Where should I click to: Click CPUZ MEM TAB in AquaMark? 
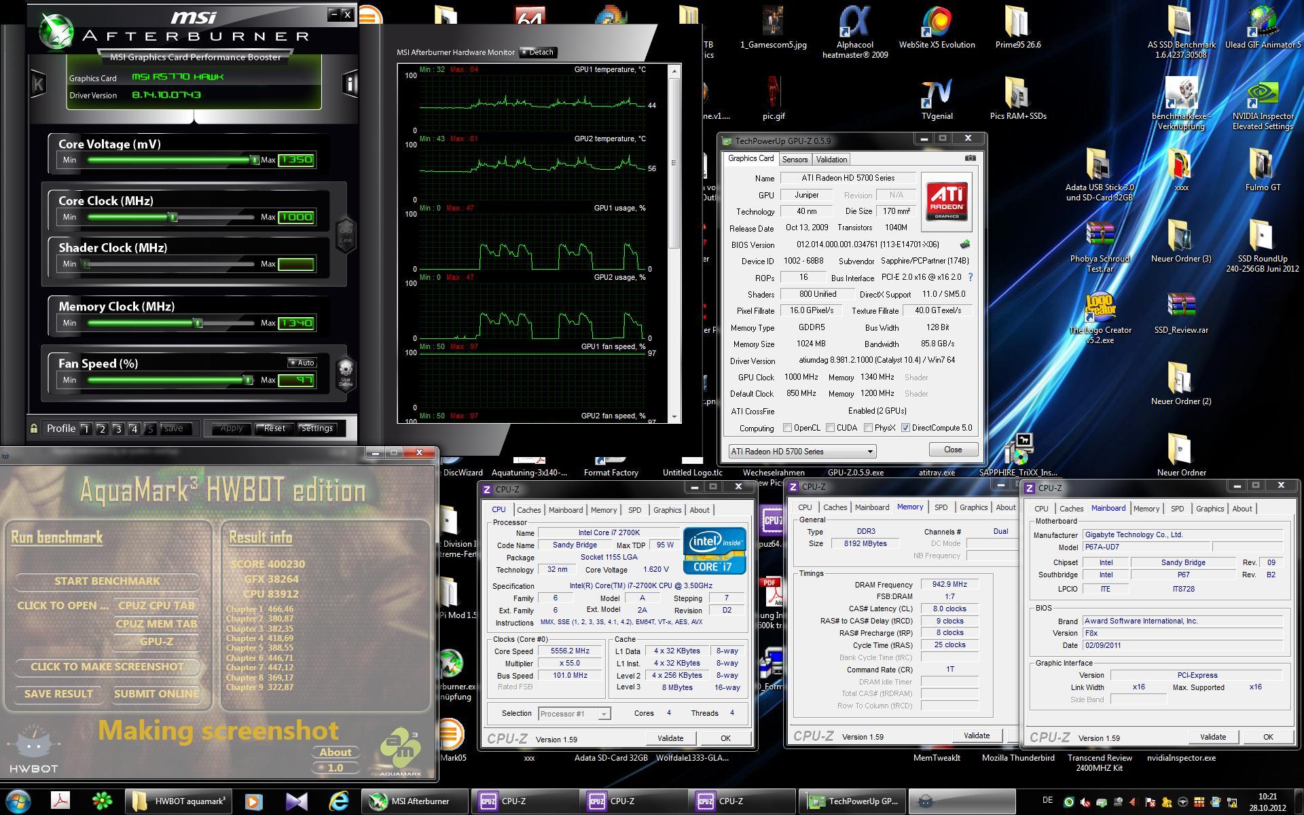[156, 624]
